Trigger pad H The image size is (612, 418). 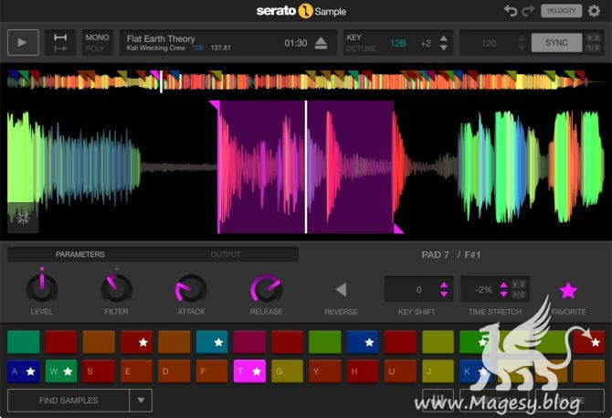(363, 371)
